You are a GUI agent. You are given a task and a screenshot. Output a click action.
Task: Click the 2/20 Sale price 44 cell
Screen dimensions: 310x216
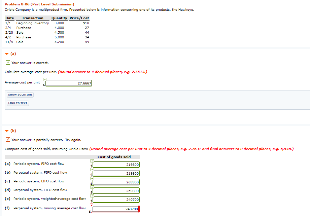[87, 33]
